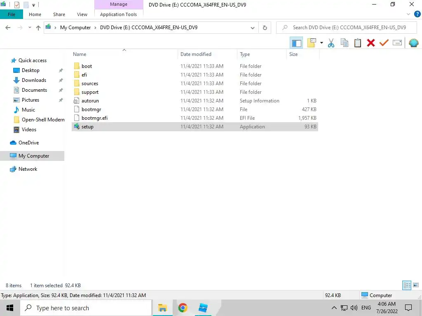Click My Computer in the address bar
422x316 pixels.
pyautogui.click(x=75, y=28)
